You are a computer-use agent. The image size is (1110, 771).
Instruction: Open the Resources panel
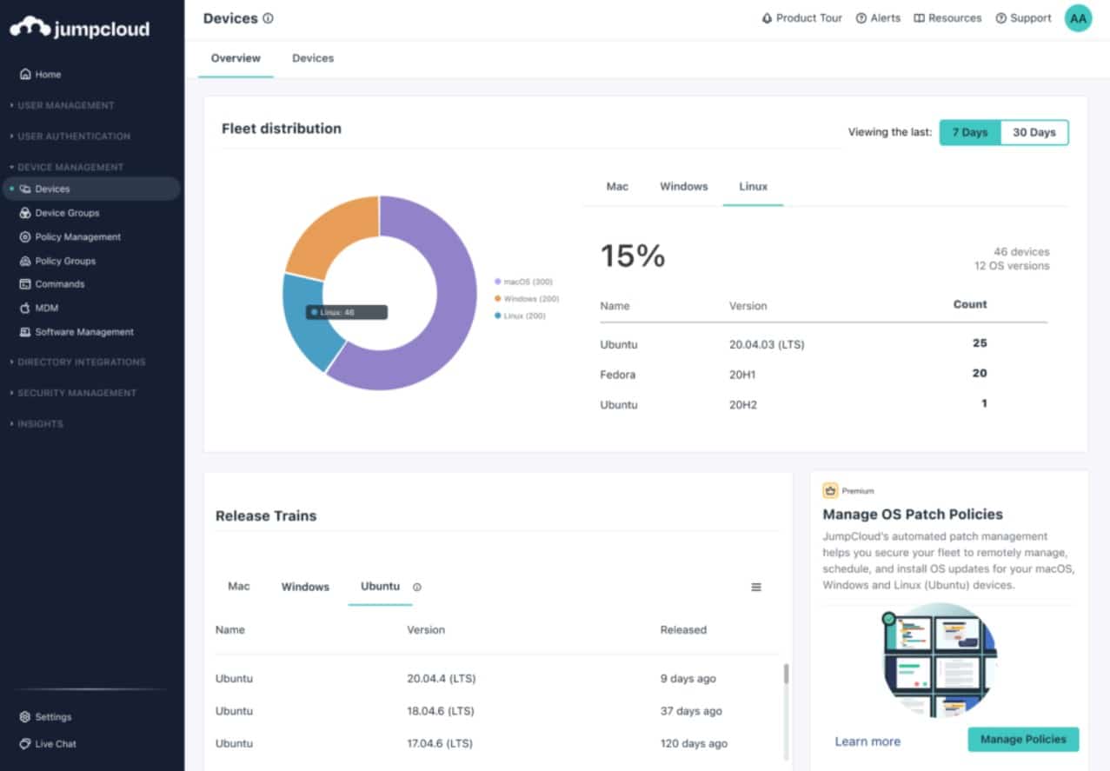click(947, 17)
